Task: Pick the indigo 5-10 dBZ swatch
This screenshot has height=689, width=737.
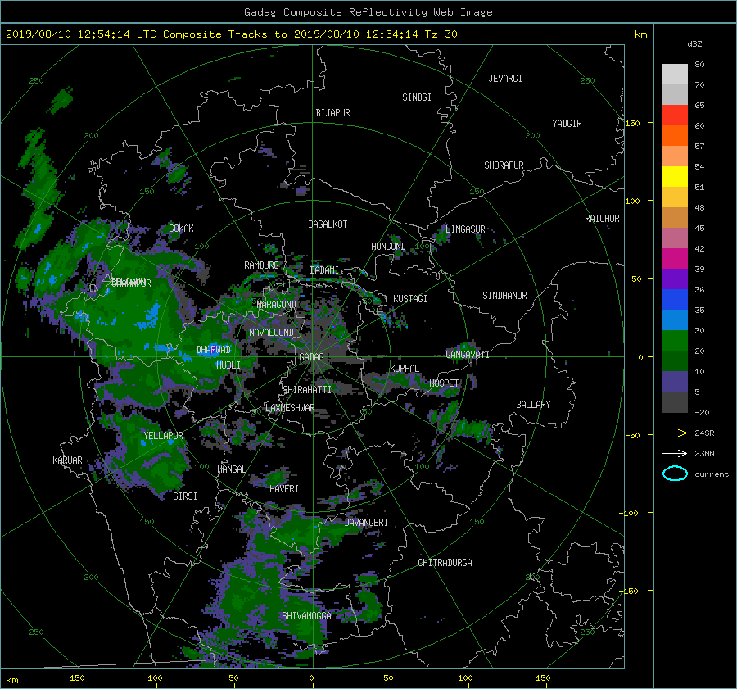Action: pos(675,382)
